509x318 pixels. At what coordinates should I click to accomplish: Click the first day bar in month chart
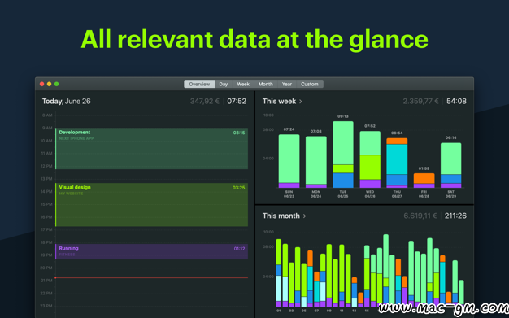click(x=279, y=272)
